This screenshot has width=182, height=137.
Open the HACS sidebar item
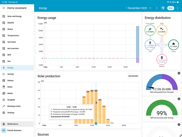(10, 87)
